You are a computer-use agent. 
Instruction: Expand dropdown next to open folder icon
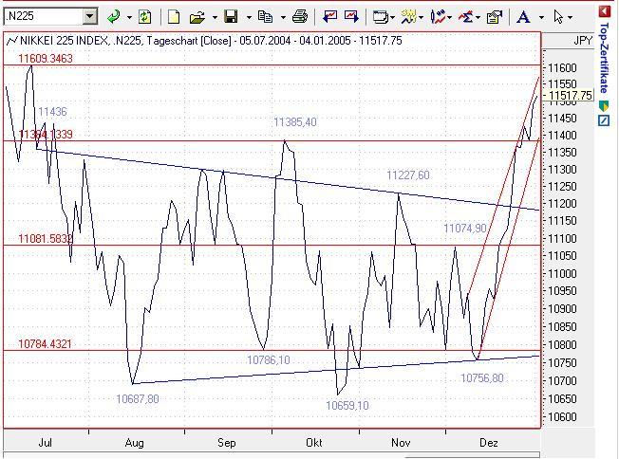point(215,17)
